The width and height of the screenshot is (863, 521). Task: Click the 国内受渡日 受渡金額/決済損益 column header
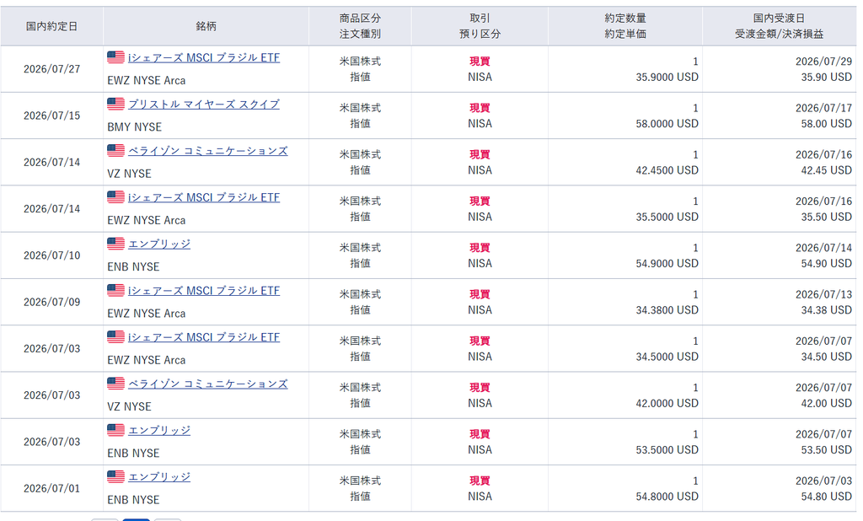[780, 26]
